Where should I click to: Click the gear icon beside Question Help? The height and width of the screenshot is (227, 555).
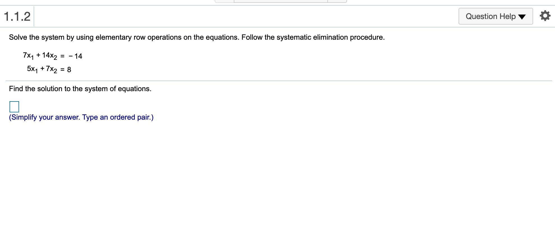click(x=545, y=16)
